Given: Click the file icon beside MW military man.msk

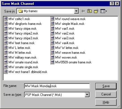Looking at the screenshot, I should tap(6, 57).
